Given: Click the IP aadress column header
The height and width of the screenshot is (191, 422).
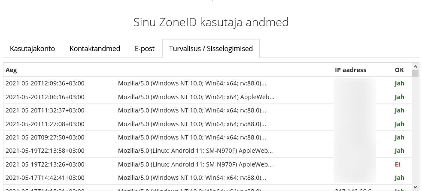Looking at the screenshot, I should point(350,70).
